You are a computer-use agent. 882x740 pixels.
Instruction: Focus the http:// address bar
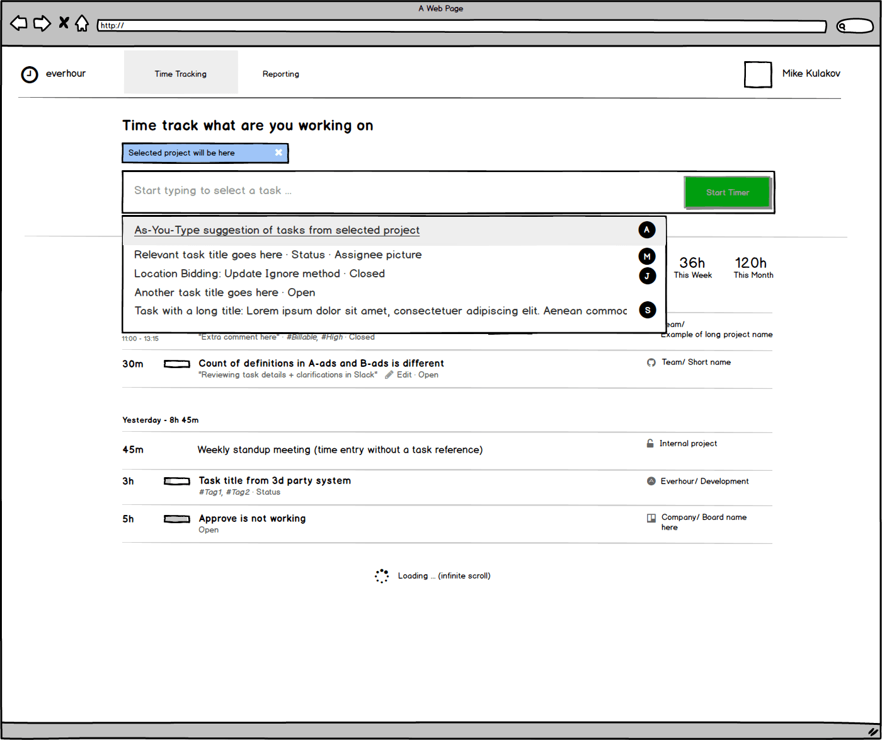pyautogui.click(x=462, y=26)
